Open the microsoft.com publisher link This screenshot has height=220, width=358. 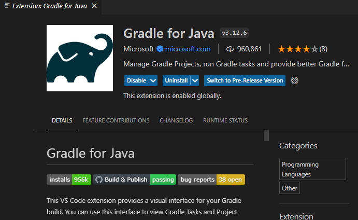click(188, 49)
